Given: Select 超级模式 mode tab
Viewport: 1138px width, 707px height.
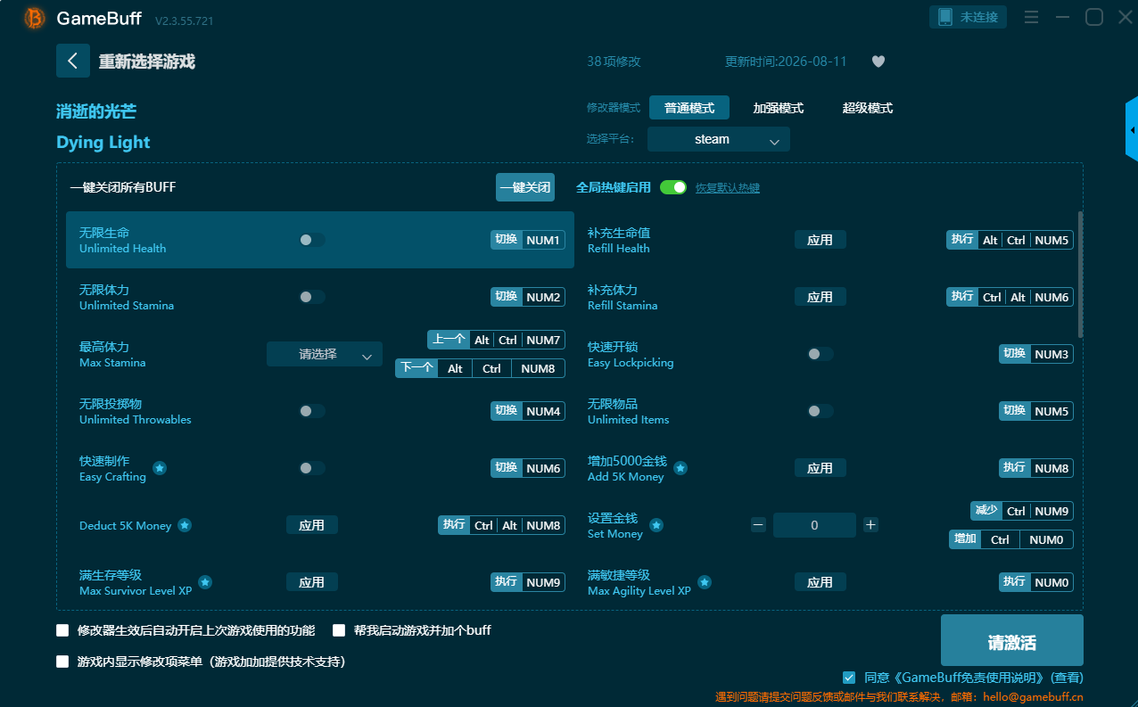Looking at the screenshot, I should click(x=868, y=108).
